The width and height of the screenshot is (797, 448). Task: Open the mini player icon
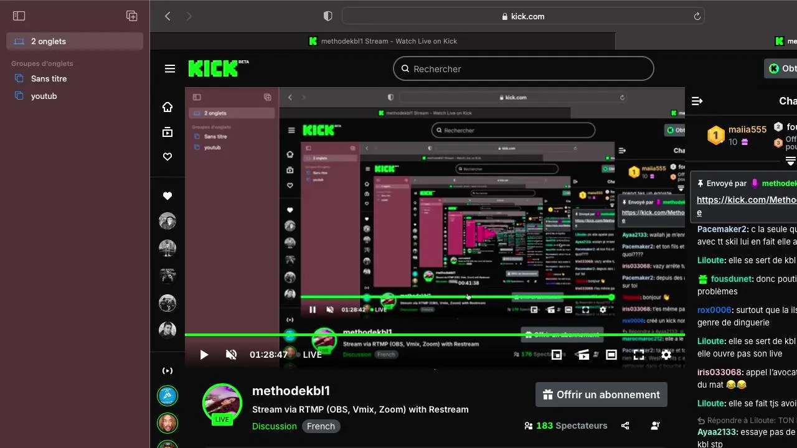[x=557, y=355]
